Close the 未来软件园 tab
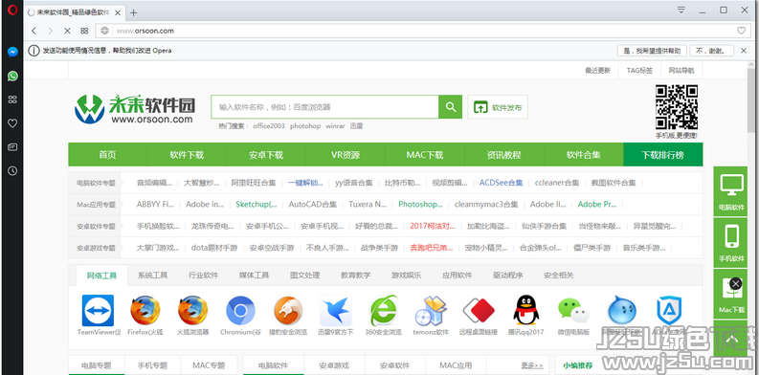 pos(118,13)
